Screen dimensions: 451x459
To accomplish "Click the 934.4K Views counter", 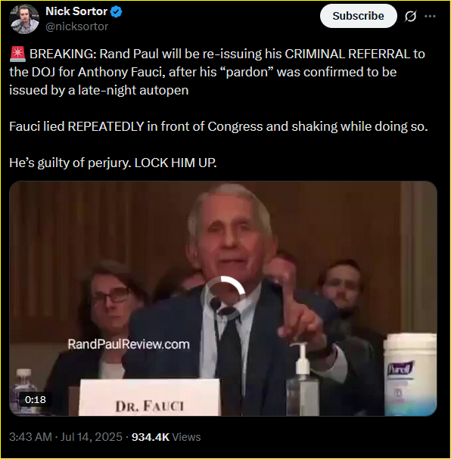I will click(x=166, y=437).
